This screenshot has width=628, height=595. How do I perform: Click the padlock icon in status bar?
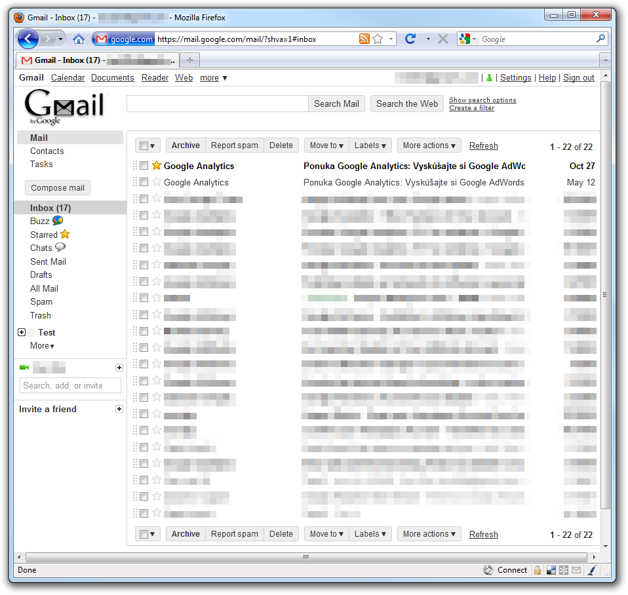click(537, 570)
